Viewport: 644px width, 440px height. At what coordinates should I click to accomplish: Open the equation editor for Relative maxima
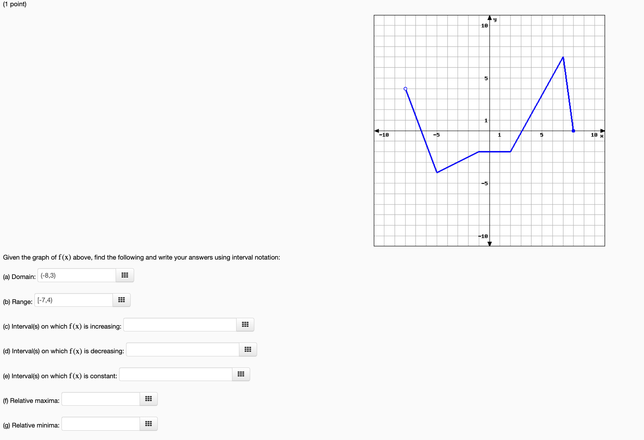click(148, 399)
